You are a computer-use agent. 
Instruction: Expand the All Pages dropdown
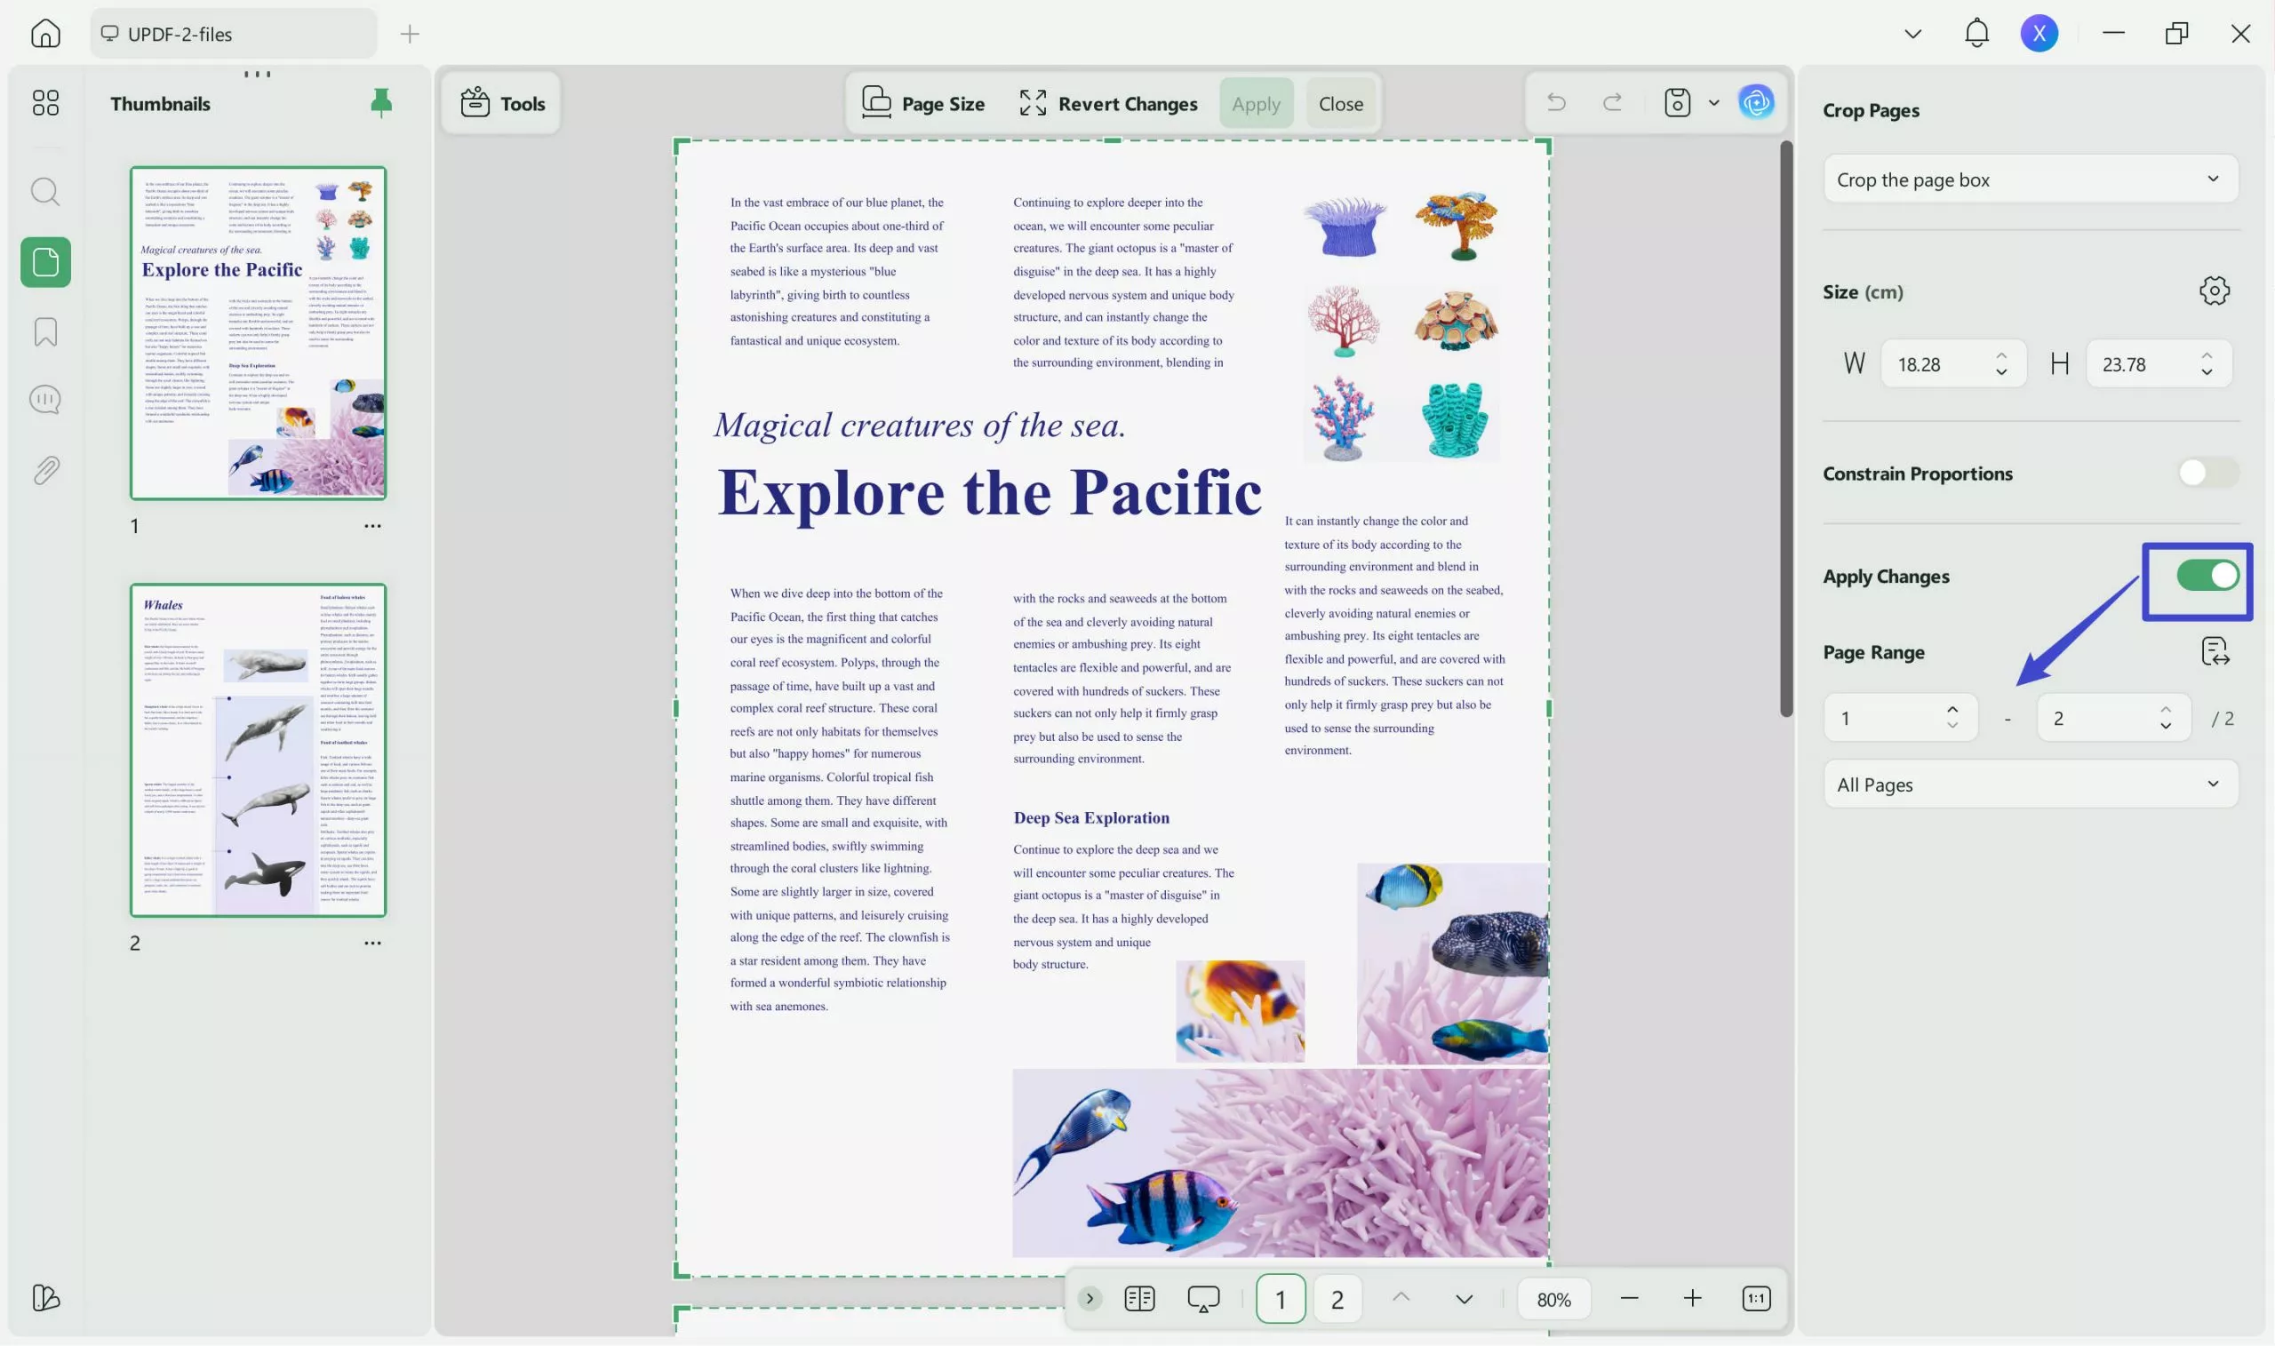pyautogui.click(x=2029, y=784)
